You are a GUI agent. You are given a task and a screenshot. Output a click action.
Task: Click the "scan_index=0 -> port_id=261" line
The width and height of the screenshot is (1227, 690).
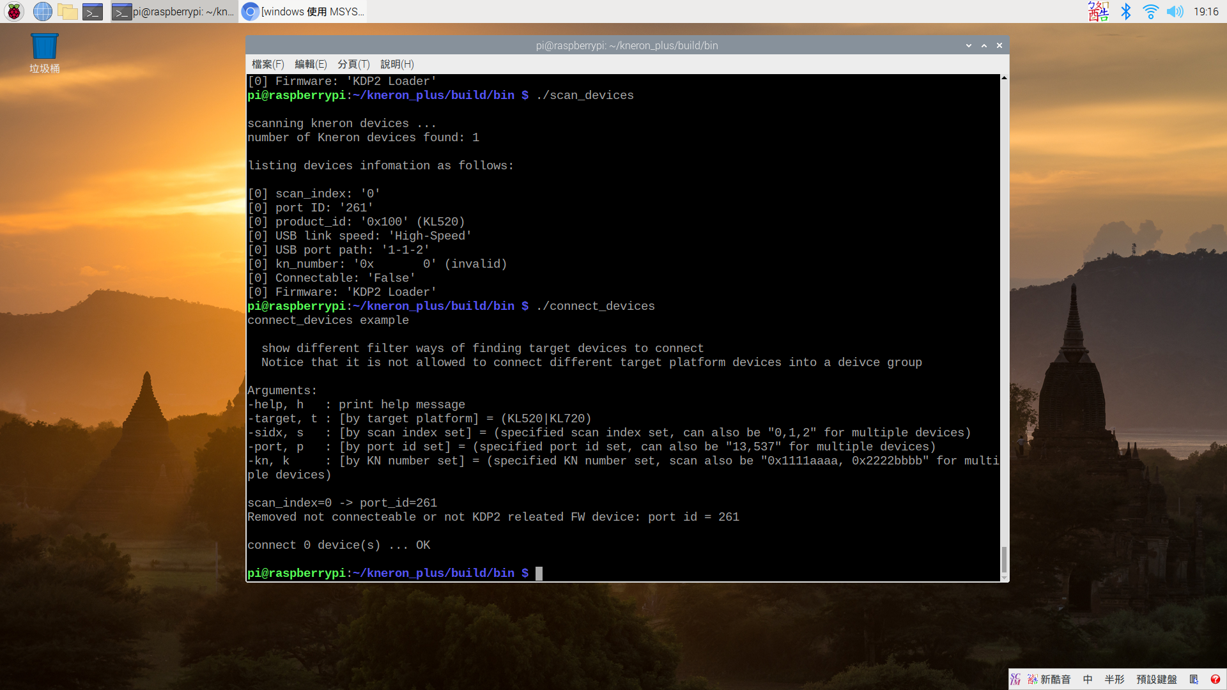343,503
